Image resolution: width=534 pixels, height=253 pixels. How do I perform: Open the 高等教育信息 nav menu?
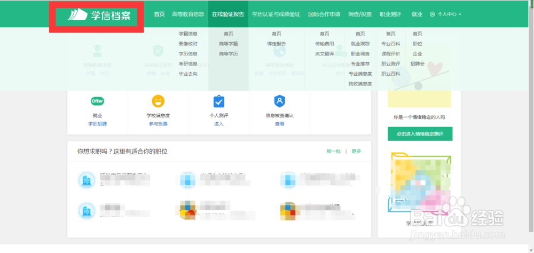point(188,14)
